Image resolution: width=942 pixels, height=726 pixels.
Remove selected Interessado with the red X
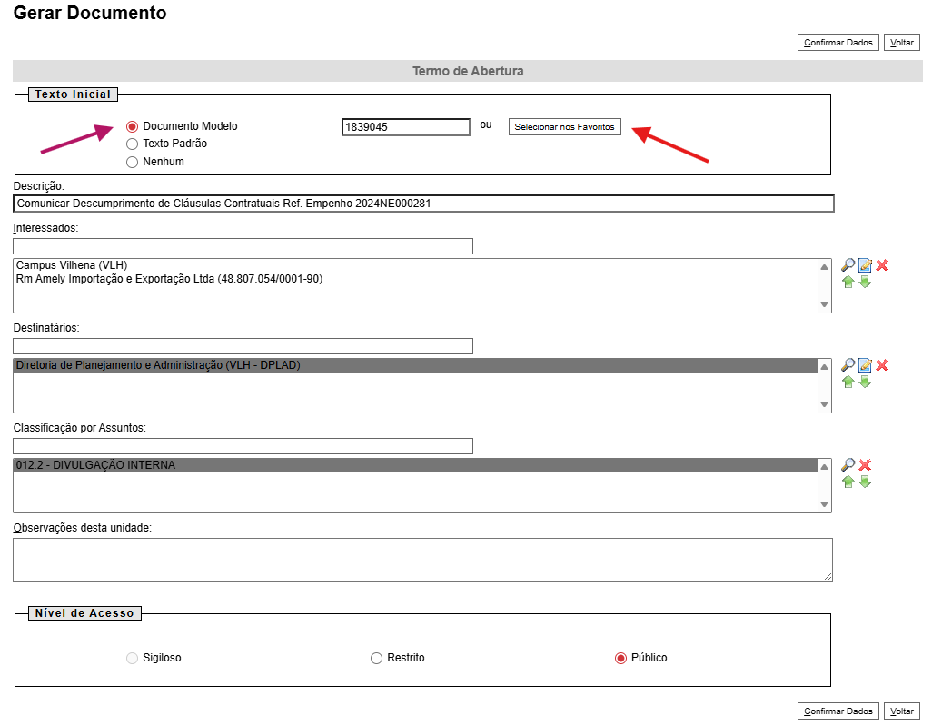[882, 265]
